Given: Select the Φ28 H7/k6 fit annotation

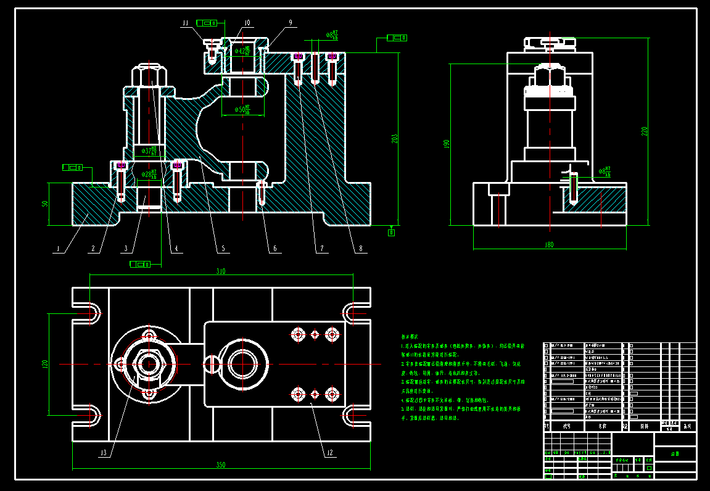Looking at the screenshot, I should click(149, 175).
